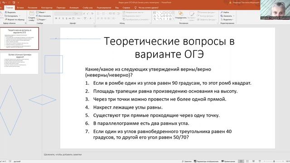Click the Заметки (Notes) status bar button
Image resolution: width=290 pixels, height=163 pixels.
(186, 161)
